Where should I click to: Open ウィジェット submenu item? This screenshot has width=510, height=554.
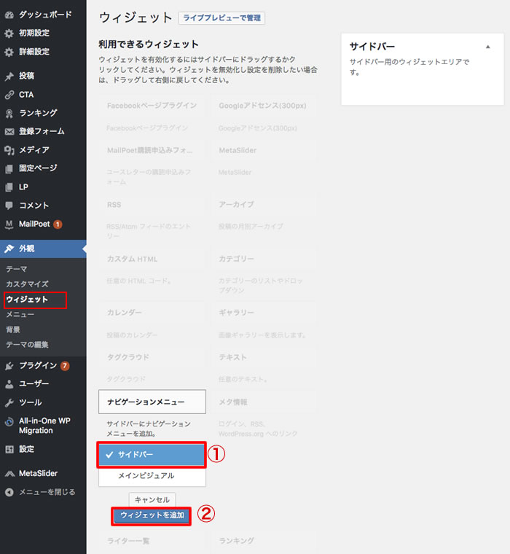(27, 300)
